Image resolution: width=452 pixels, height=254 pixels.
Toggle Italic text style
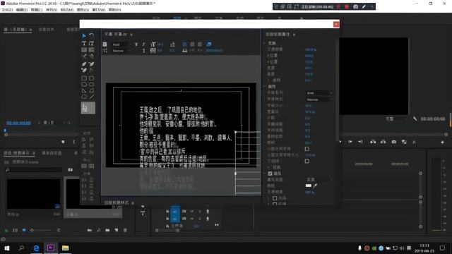point(143,44)
